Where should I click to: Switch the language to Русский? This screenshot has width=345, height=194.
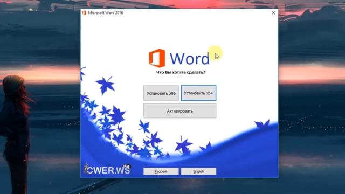(161, 171)
